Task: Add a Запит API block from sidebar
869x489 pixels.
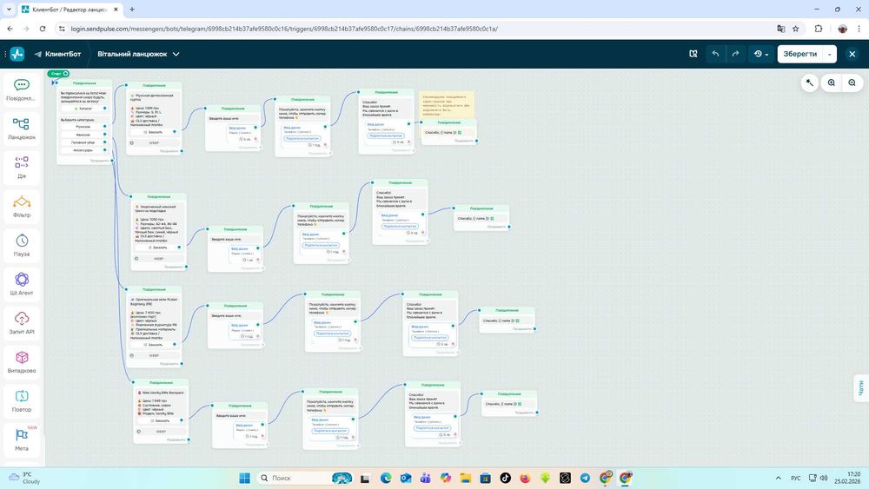Action: point(21,323)
